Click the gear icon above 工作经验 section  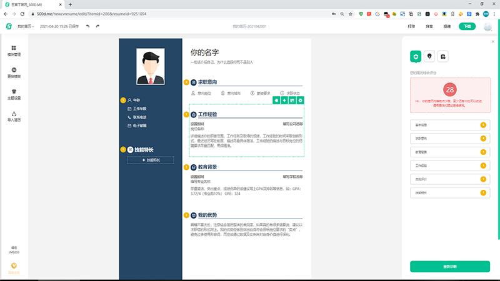coord(300,100)
